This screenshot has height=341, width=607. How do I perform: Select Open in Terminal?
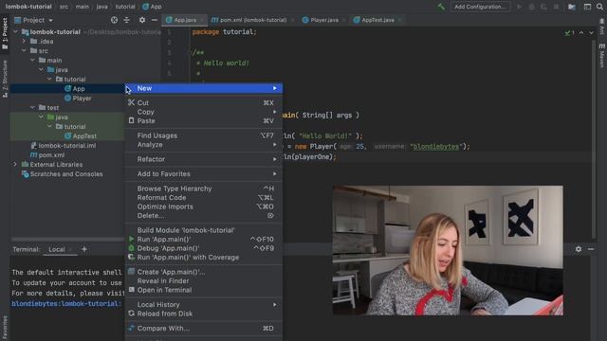(204, 290)
